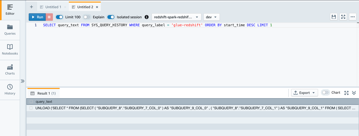Open the editor more options menu
Viewport: 359px width, 136px height.
click(353, 17)
